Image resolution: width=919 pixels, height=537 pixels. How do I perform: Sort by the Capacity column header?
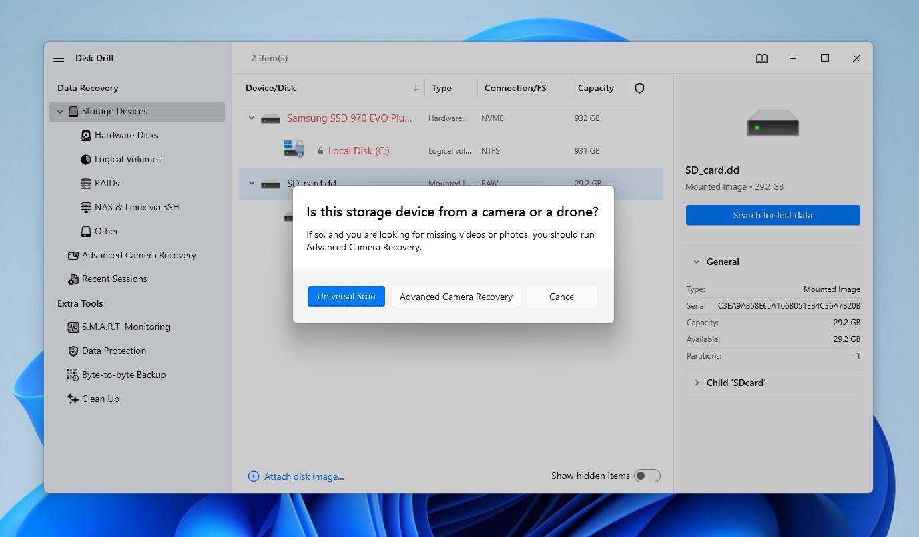(x=596, y=88)
